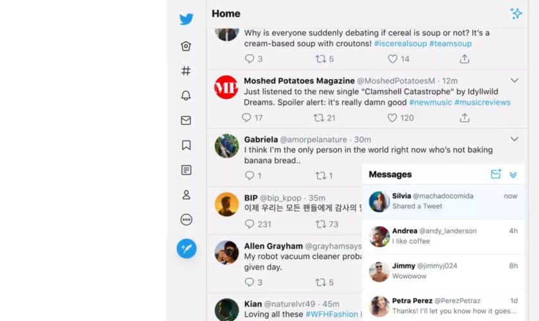Start a new message with envelope-plus icon
The image size is (539, 321).
(495, 174)
